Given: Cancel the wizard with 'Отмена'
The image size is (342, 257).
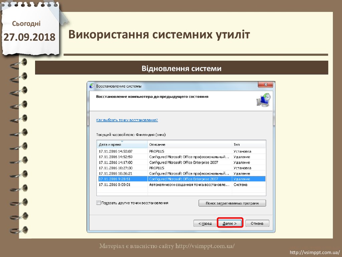Looking at the screenshot, I should [x=257, y=224].
